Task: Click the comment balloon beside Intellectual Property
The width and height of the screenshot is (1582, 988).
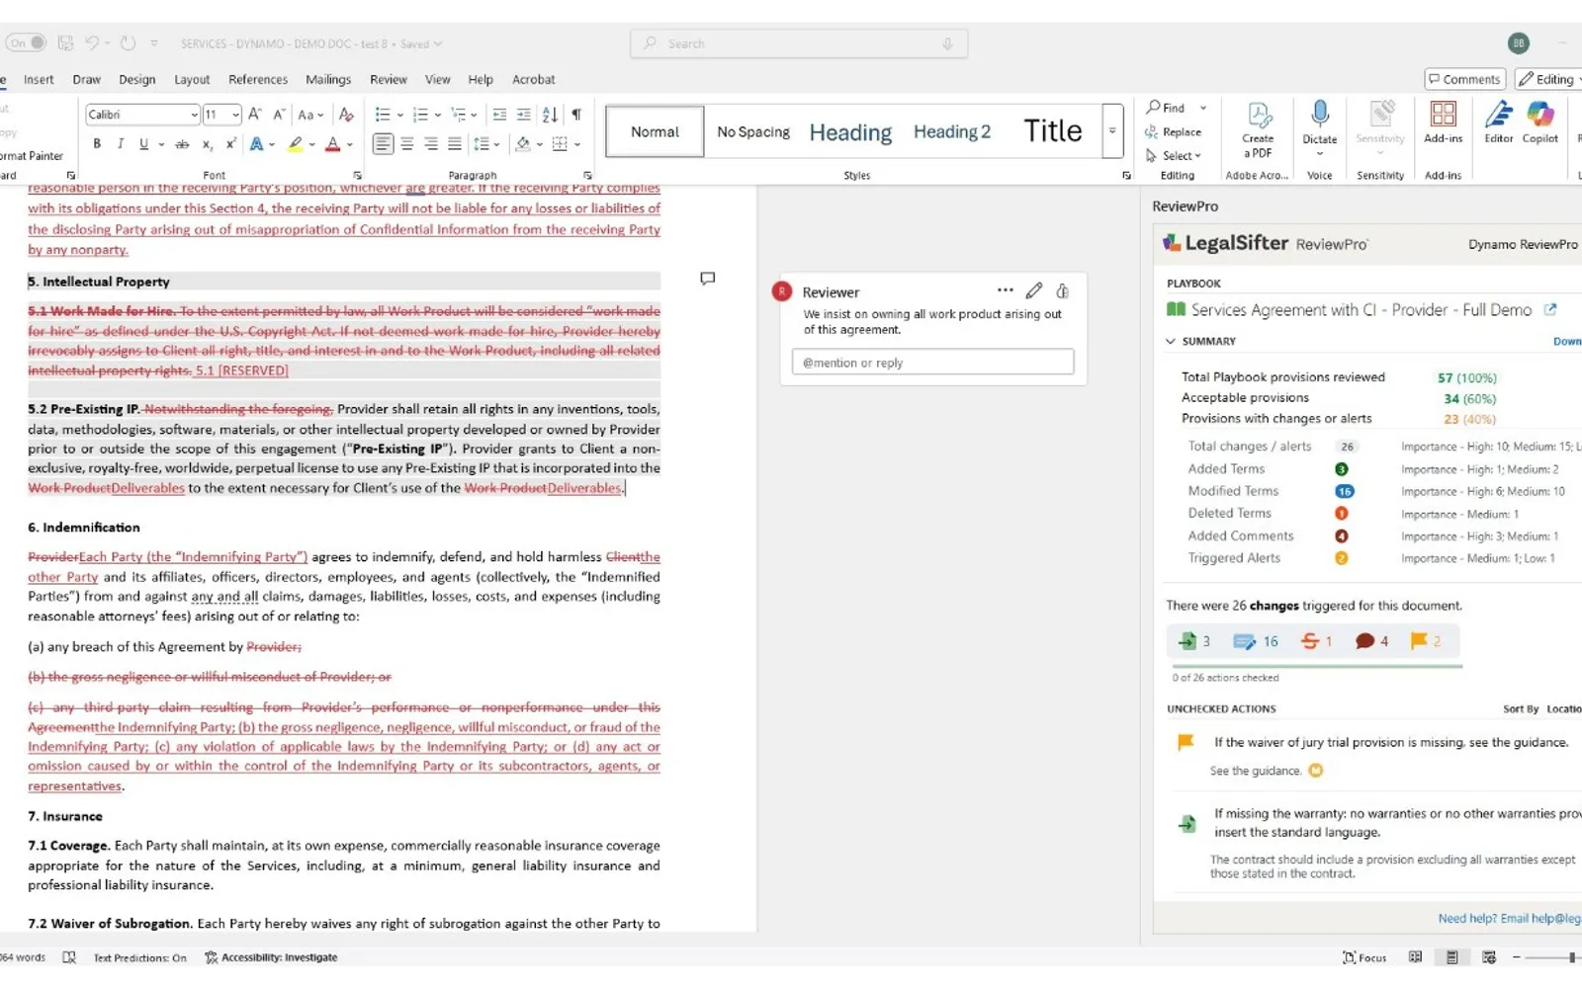Action: [707, 279]
